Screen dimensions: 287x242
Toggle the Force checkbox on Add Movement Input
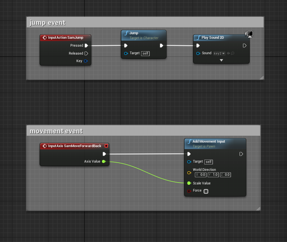(206, 191)
